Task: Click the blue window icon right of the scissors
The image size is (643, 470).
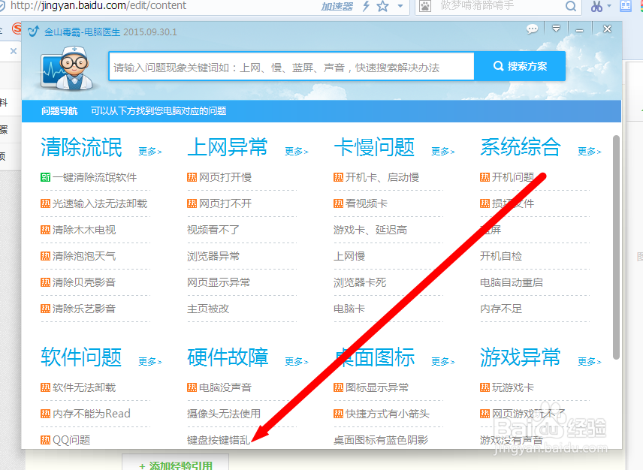Action: pyautogui.click(x=626, y=7)
